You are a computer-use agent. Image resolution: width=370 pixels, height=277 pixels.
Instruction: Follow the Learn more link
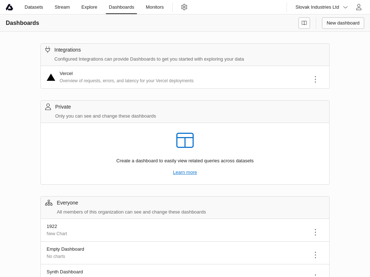click(x=185, y=172)
